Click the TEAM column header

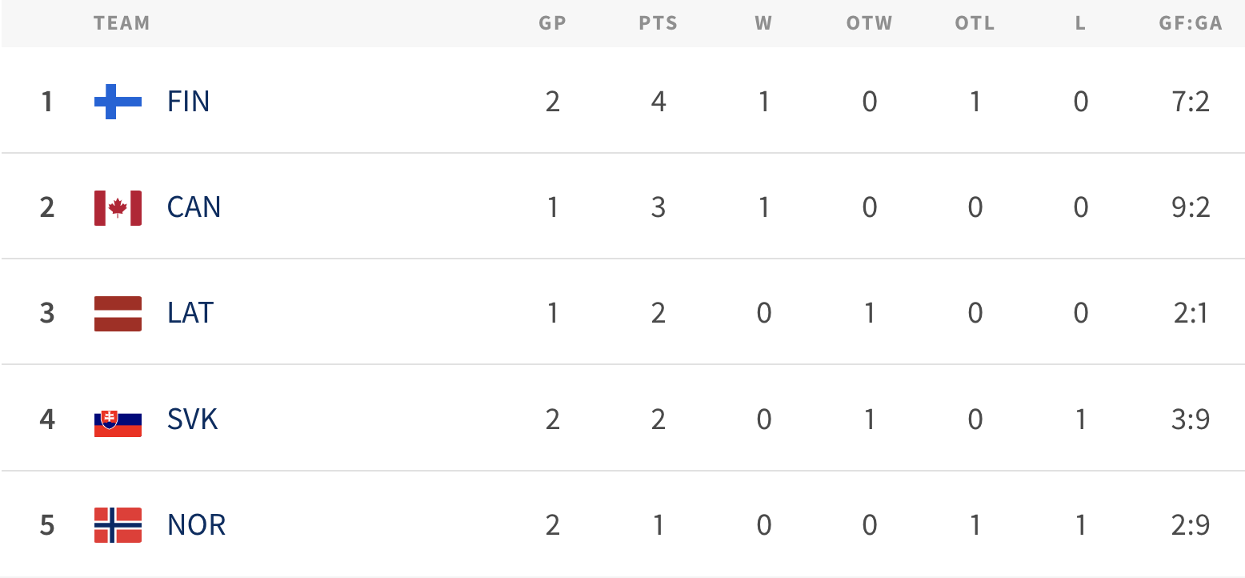tap(122, 23)
